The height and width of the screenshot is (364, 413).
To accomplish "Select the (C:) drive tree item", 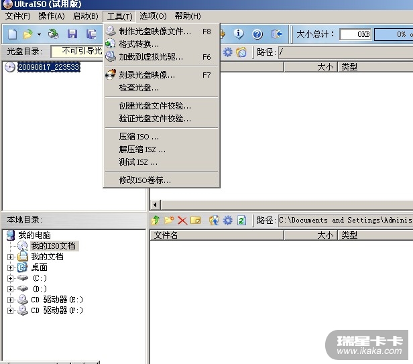I will coord(40,278).
